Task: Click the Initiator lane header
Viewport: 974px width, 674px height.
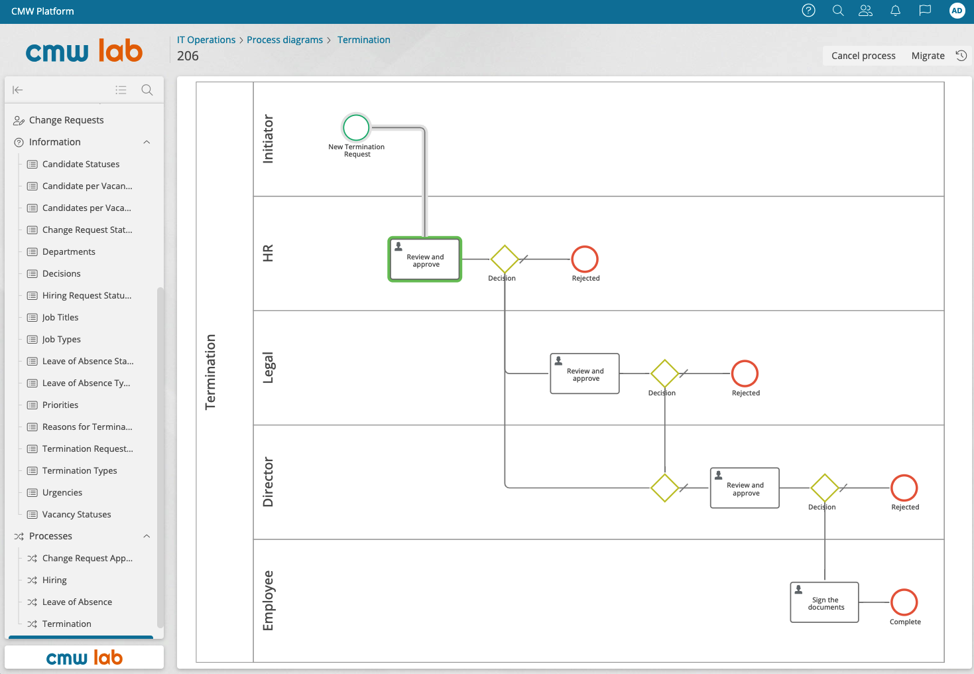Action: tap(268, 139)
